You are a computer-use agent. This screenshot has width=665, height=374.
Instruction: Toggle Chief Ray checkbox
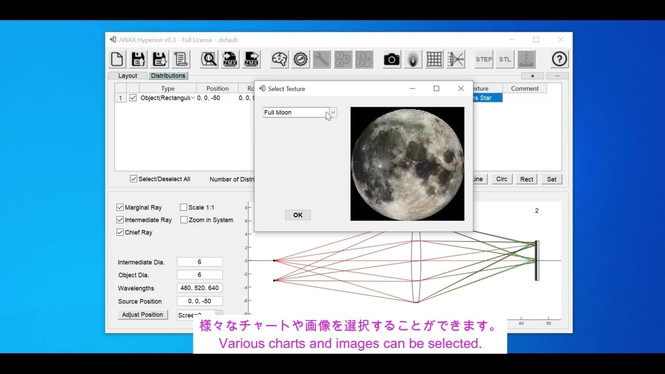click(120, 232)
